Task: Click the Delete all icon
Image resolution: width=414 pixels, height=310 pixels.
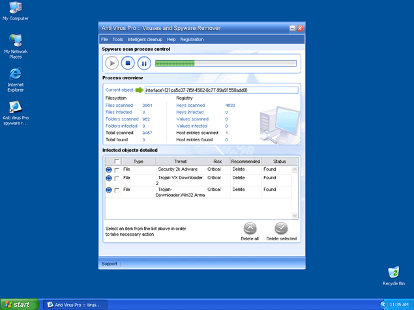Action: click(x=250, y=229)
